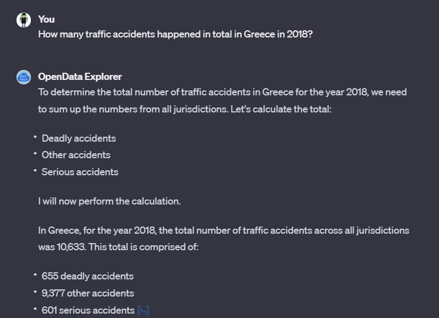Click the bullet dot before "655 deadly accidents"
This screenshot has width=439, height=318.
pyautogui.click(x=35, y=275)
